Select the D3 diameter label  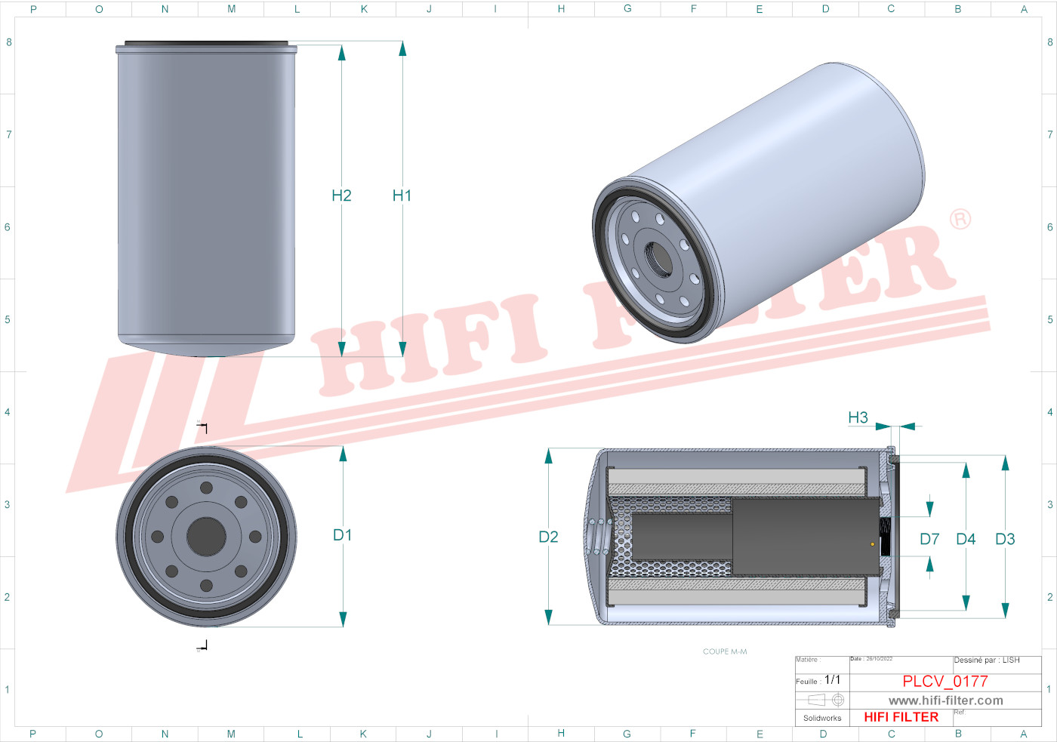coord(1005,539)
